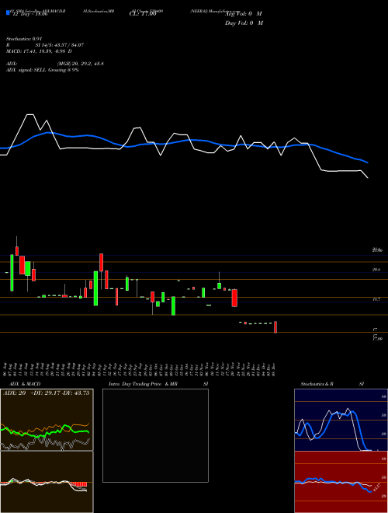
Task: Click the '17.00' price axis label
Action: (377, 339)
